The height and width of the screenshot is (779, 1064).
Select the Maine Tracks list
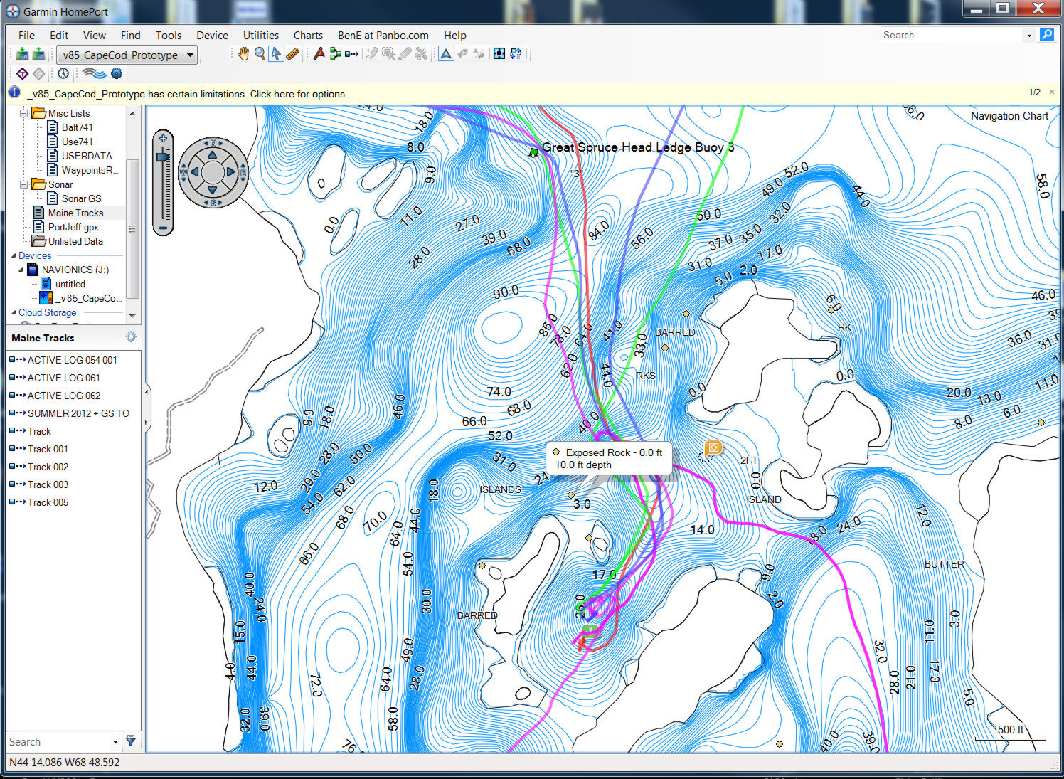click(x=75, y=213)
